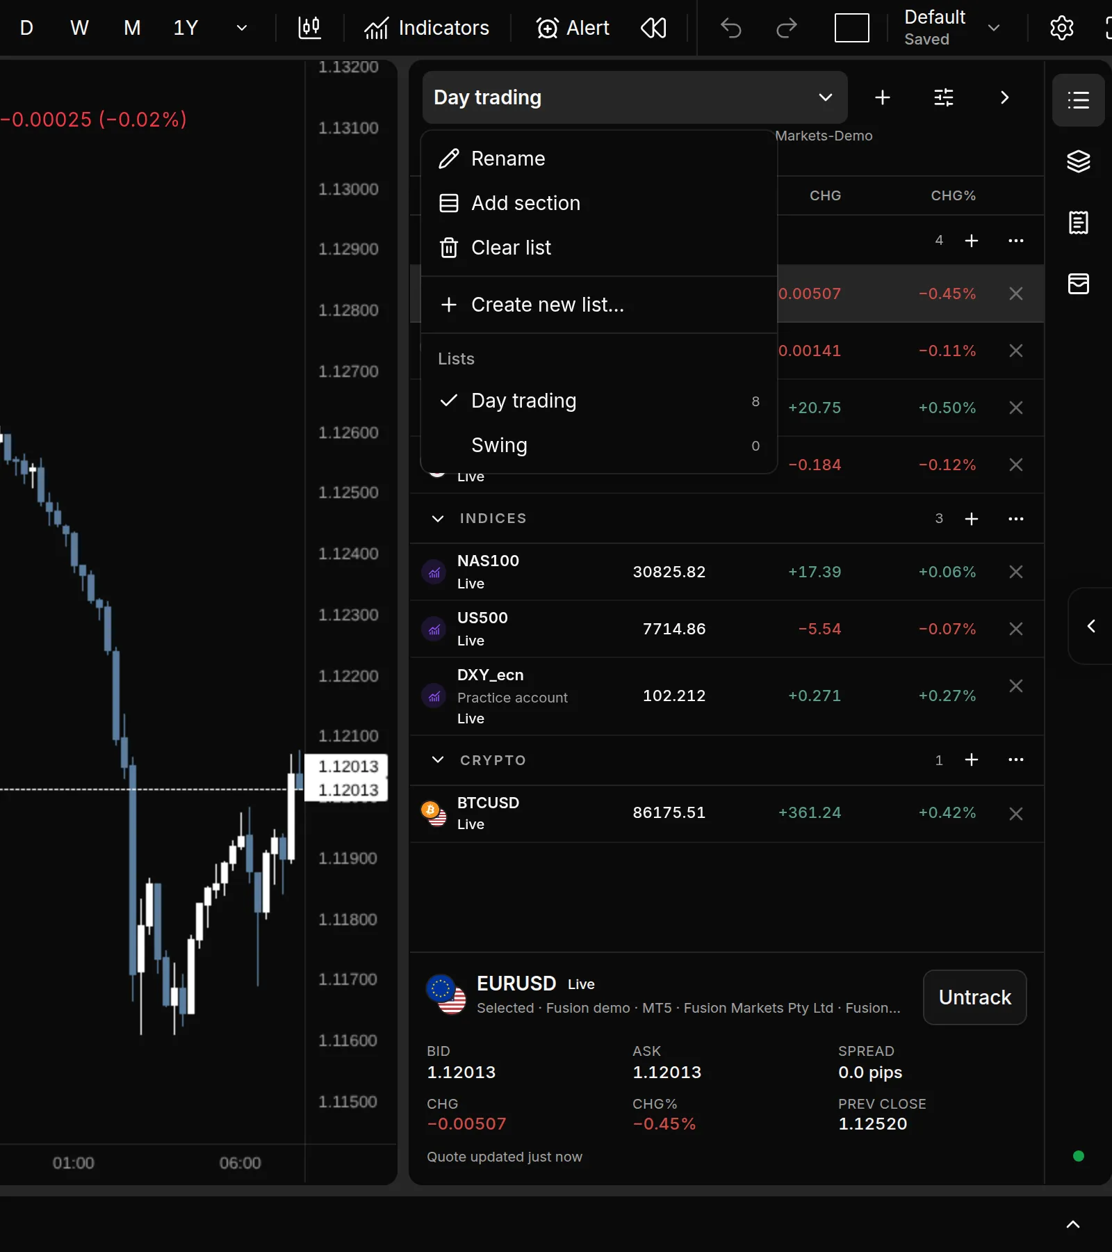Image resolution: width=1112 pixels, height=1252 pixels.
Task: Open the Default Saved layout dropdown
Action: tap(951, 28)
